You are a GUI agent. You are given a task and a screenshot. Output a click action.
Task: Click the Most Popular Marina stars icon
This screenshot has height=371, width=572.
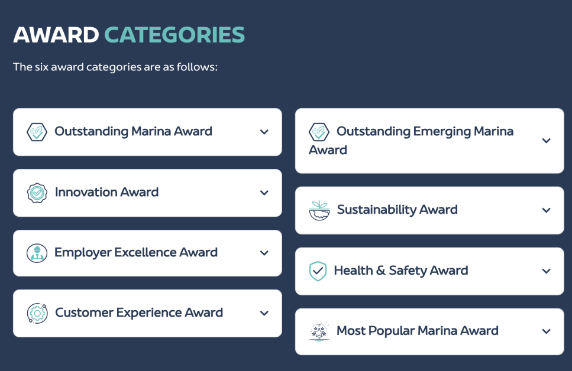(x=319, y=331)
